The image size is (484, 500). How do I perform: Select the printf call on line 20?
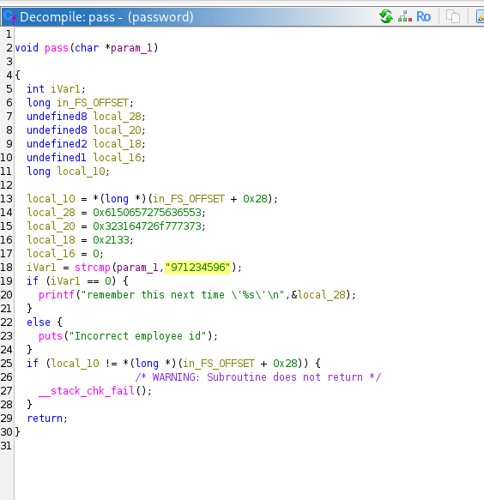56,295
